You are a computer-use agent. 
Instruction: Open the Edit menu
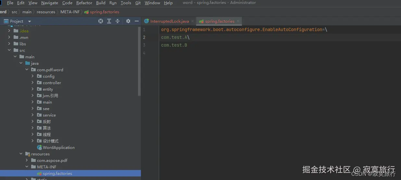point(21,3)
